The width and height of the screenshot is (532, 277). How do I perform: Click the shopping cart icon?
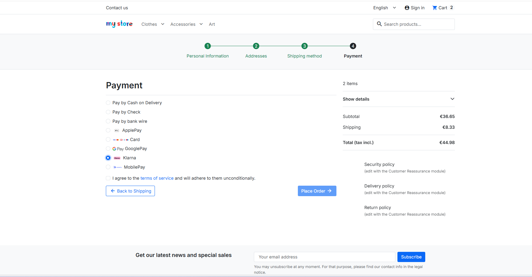pos(435,8)
